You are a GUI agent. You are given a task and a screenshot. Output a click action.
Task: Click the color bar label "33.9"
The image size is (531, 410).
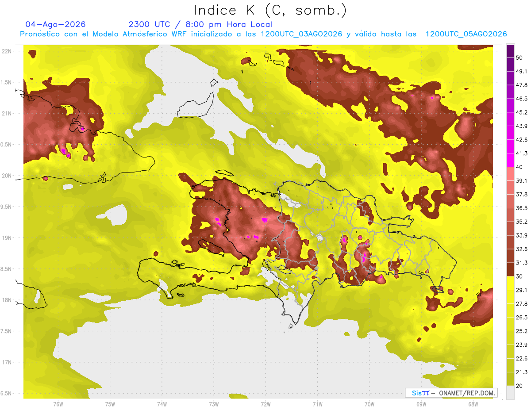pos(522,235)
